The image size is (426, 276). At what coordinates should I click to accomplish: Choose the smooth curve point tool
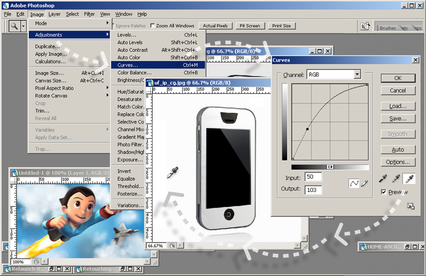354,183
